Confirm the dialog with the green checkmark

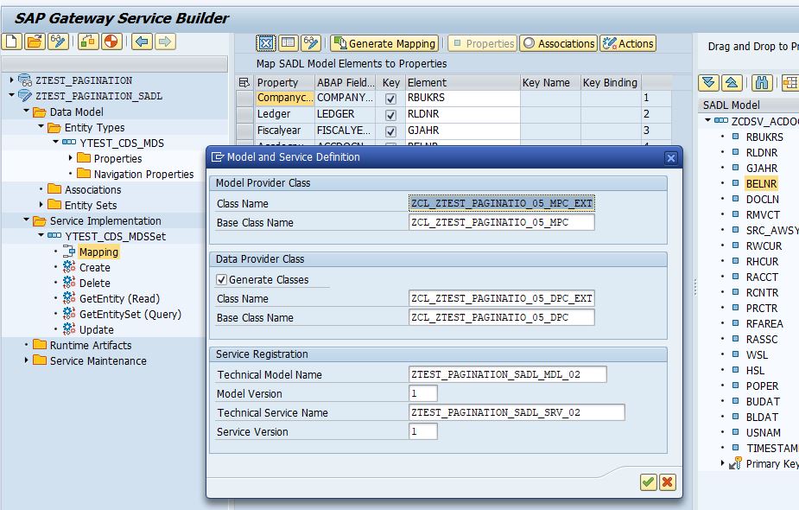click(648, 483)
